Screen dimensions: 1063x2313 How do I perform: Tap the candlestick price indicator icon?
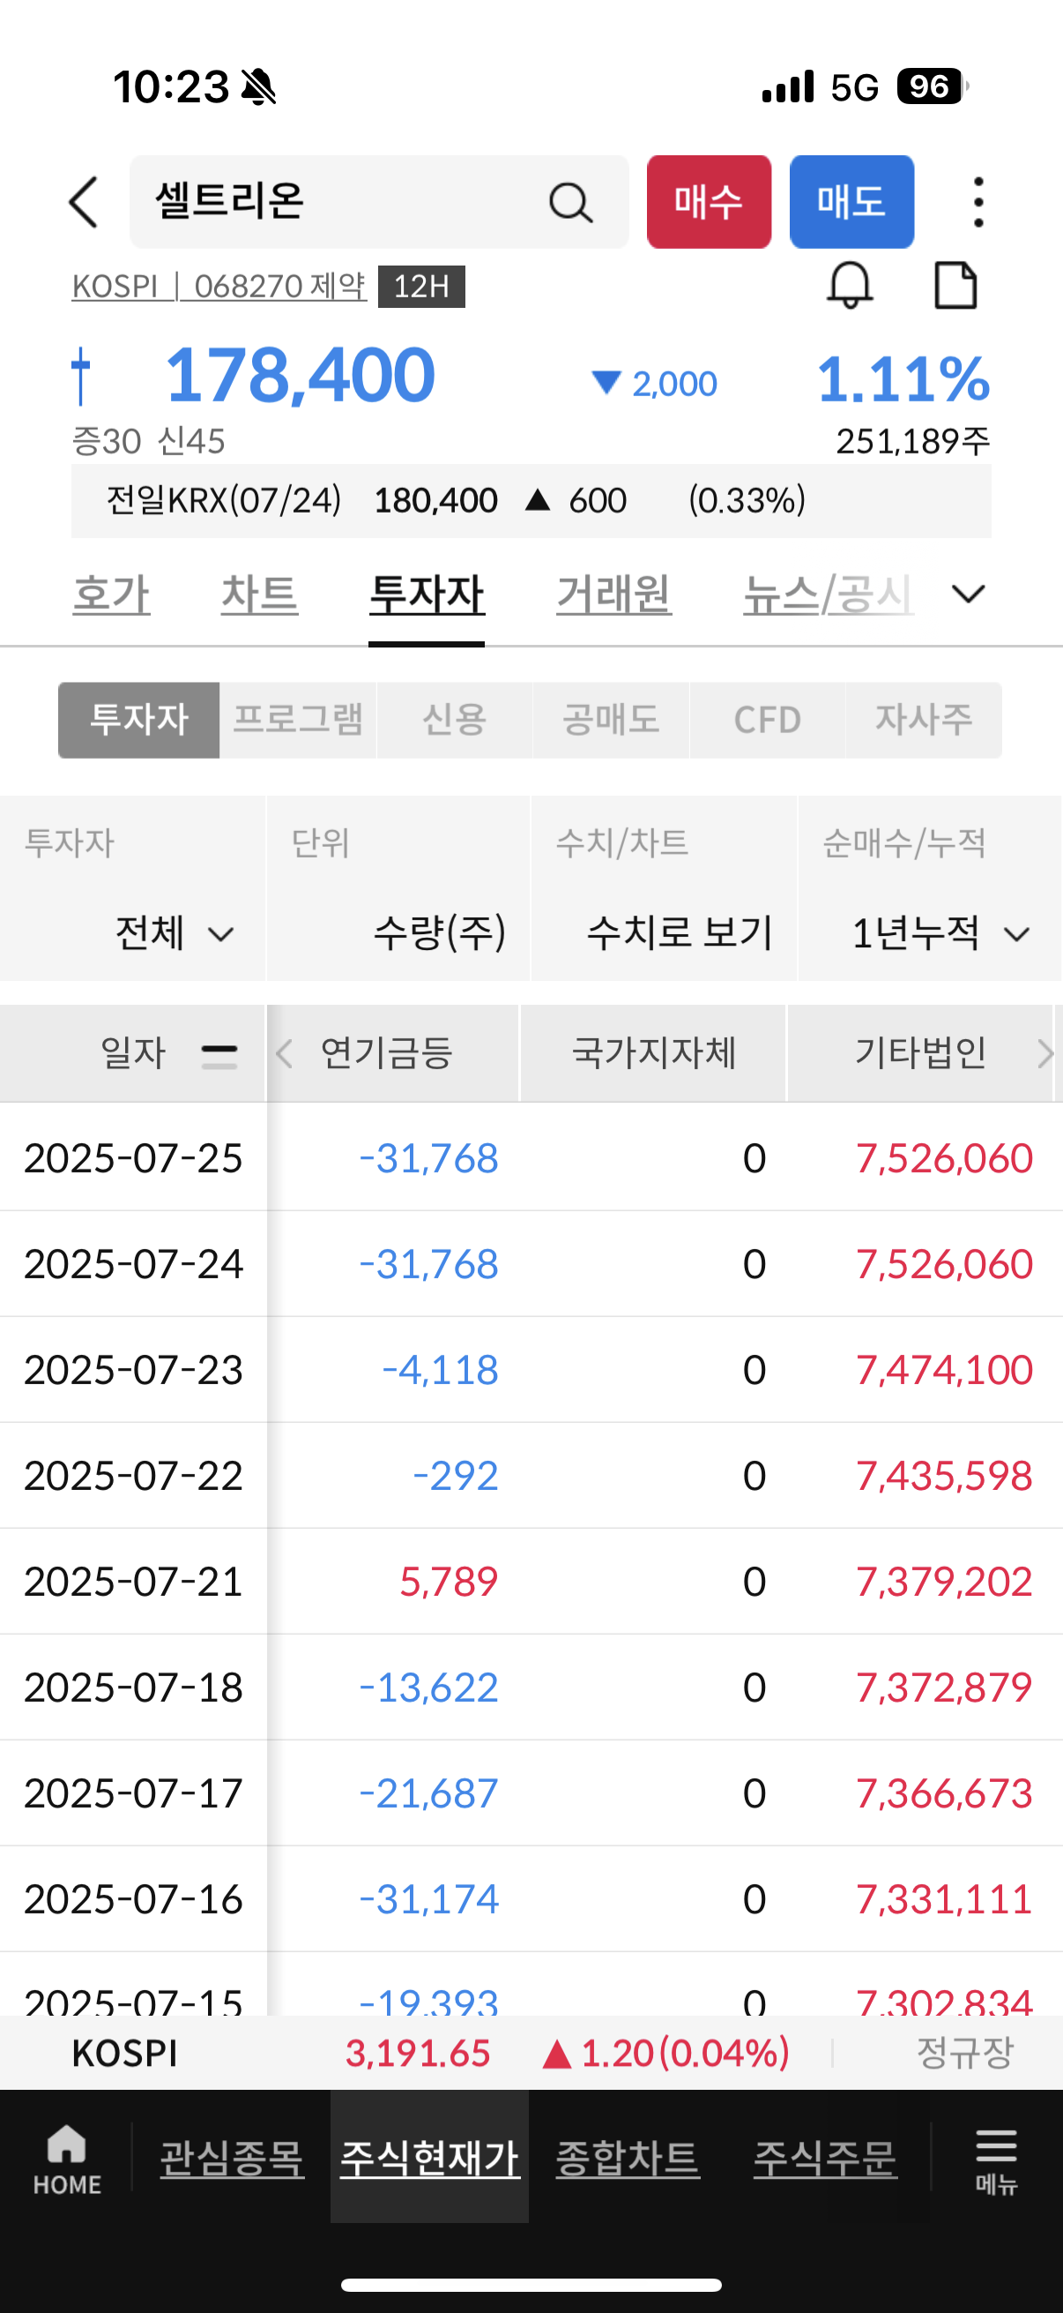click(x=81, y=376)
